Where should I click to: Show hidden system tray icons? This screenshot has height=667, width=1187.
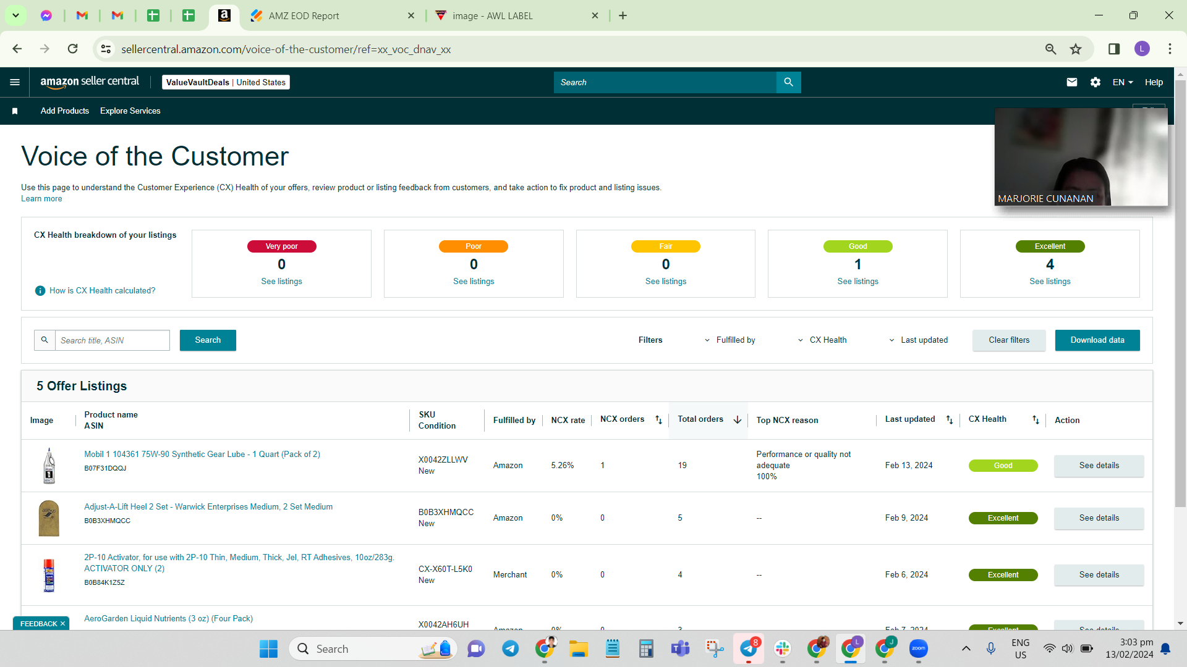click(966, 649)
